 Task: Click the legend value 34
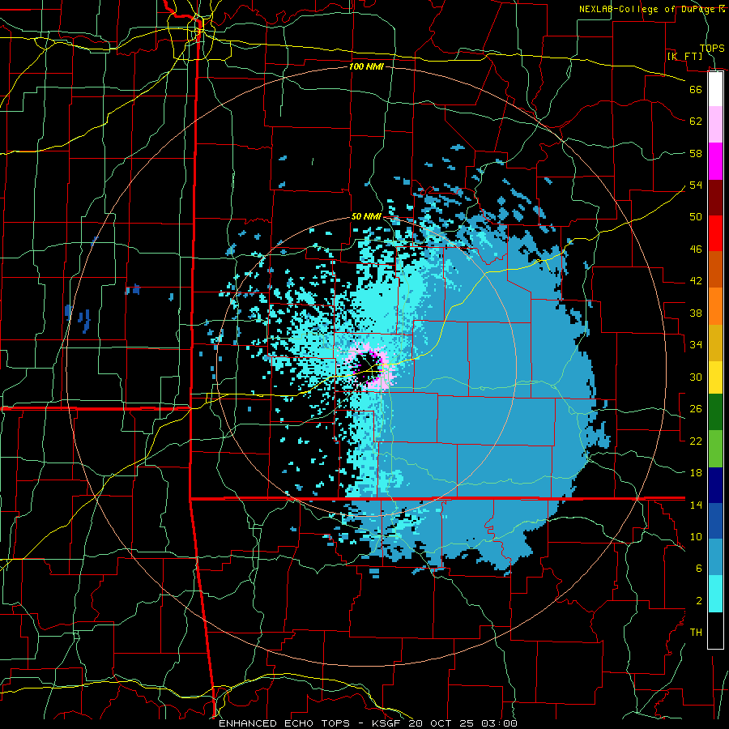coord(696,344)
